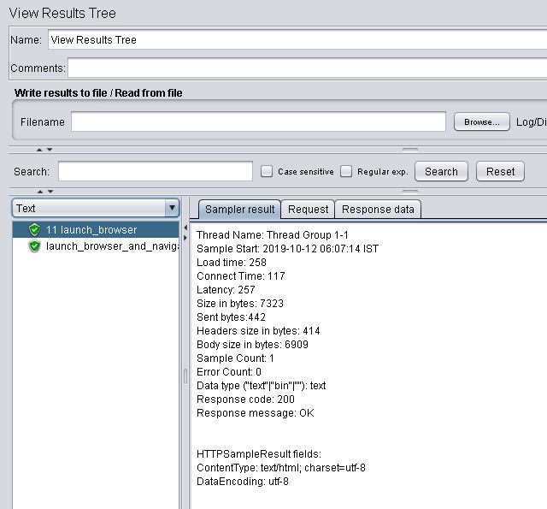Viewport: 547px width, 509px height.
Task: Click the down arrow above the Text dropdown
Action: click(50, 192)
